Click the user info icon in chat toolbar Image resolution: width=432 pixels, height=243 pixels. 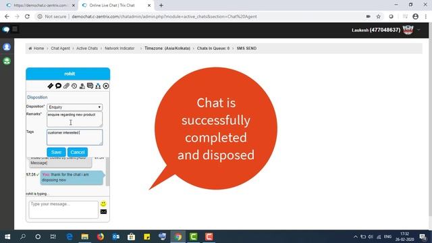click(82, 86)
